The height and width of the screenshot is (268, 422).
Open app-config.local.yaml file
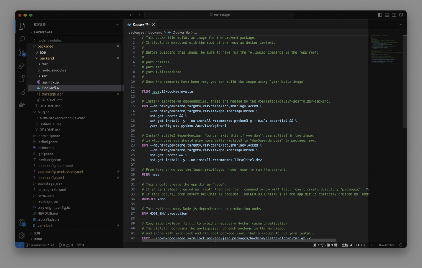pos(55,165)
